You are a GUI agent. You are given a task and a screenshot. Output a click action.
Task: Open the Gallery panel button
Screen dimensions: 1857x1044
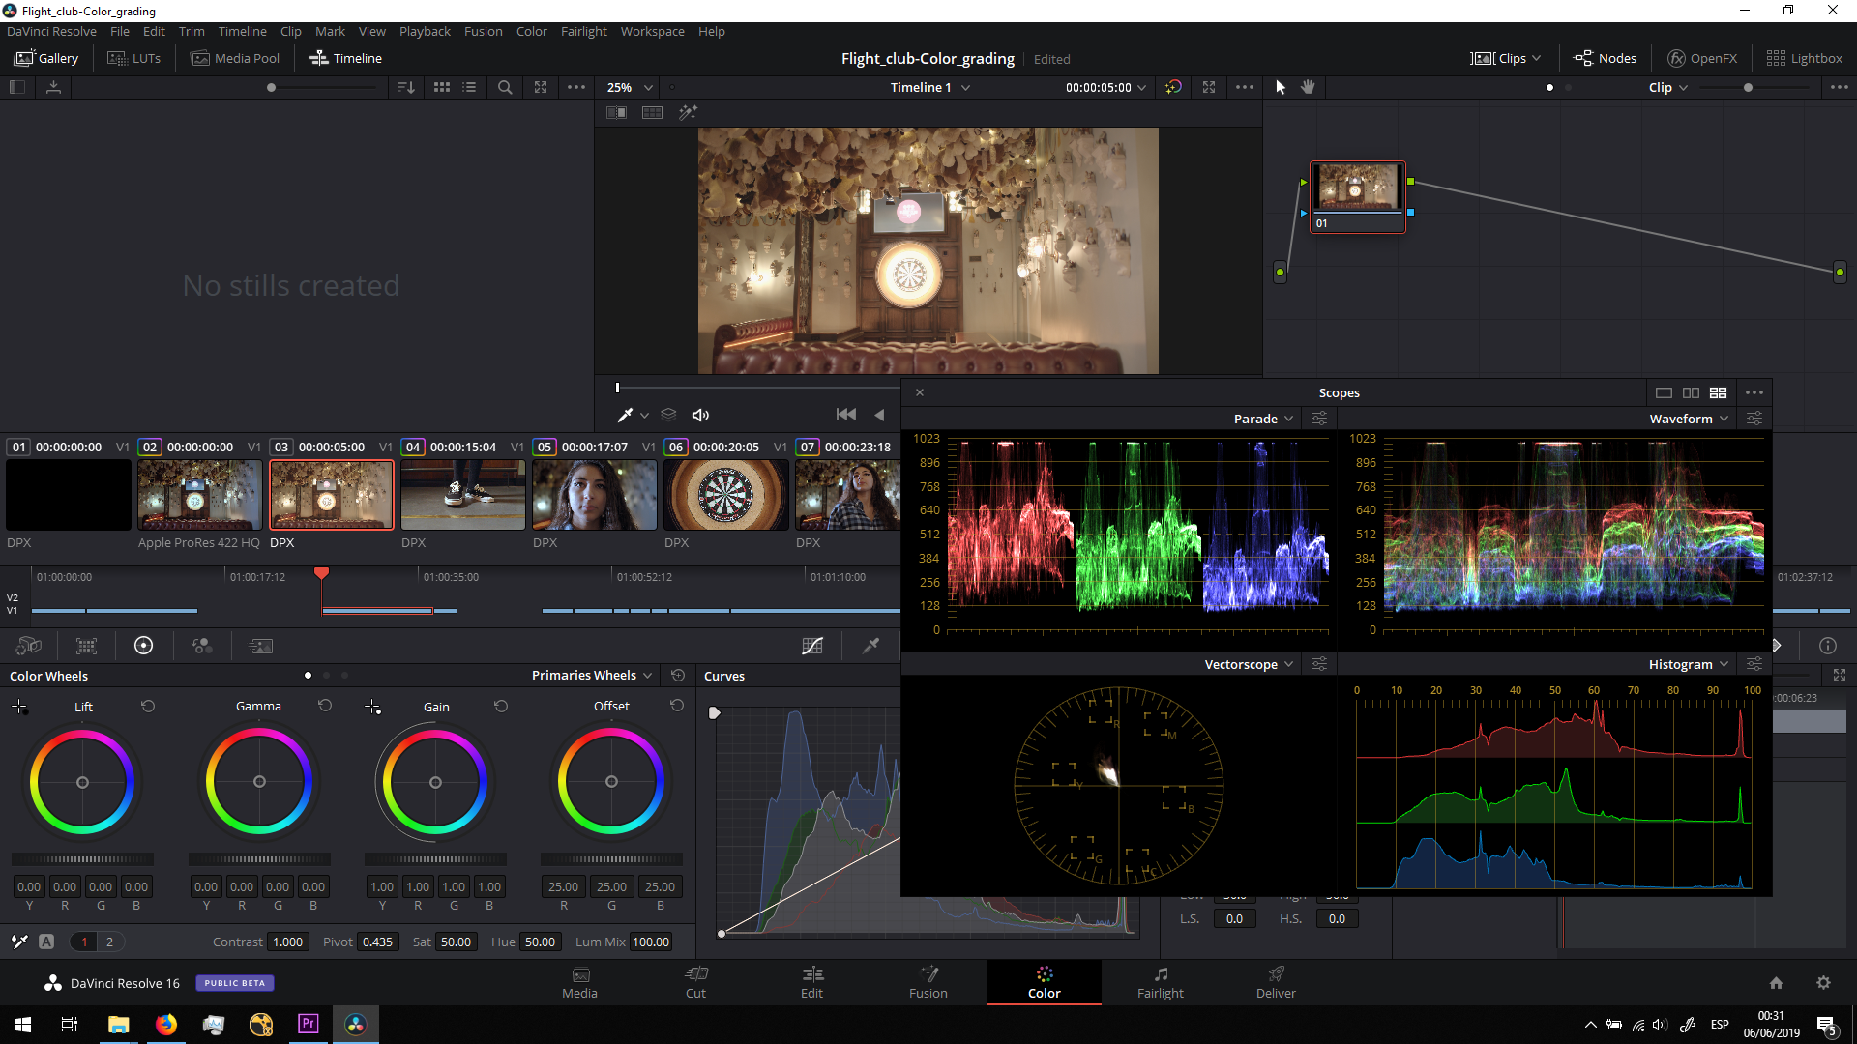pyautogui.click(x=46, y=58)
